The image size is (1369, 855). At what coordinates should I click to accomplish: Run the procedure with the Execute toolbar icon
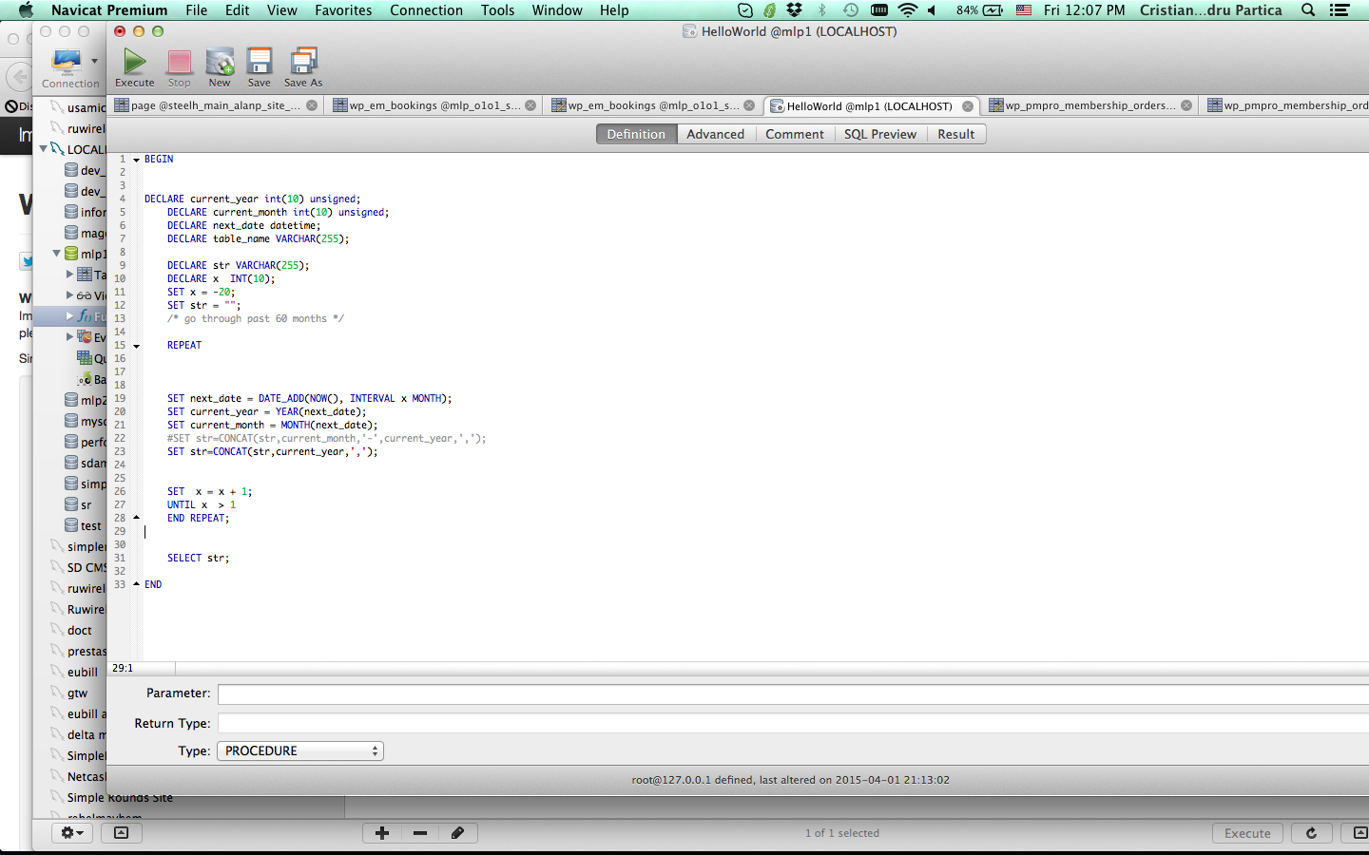134,67
